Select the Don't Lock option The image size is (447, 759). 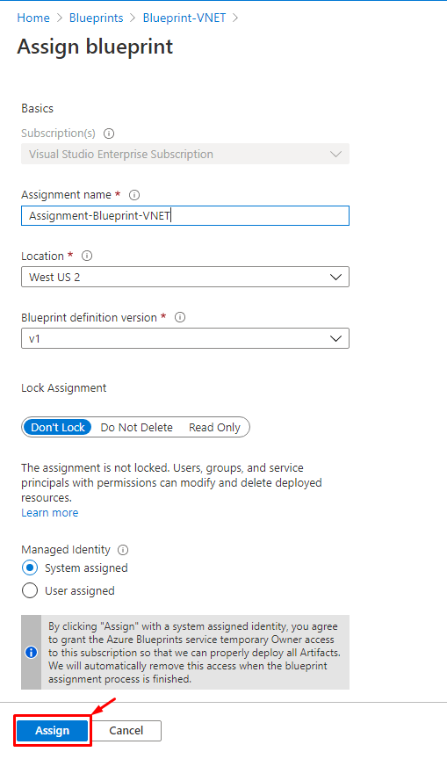click(58, 428)
